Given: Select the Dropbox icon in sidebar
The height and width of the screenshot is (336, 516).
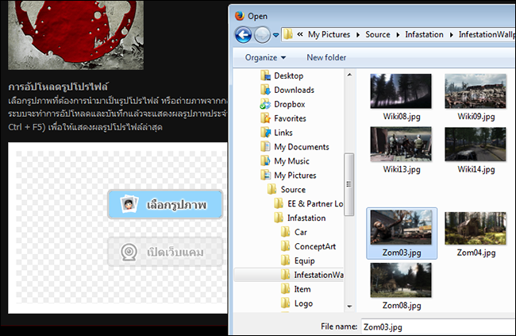Looking at the screenshot, I should 266,104.
